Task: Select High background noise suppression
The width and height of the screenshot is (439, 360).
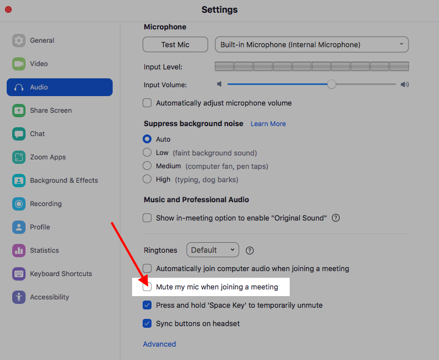Action: (147, 179)
